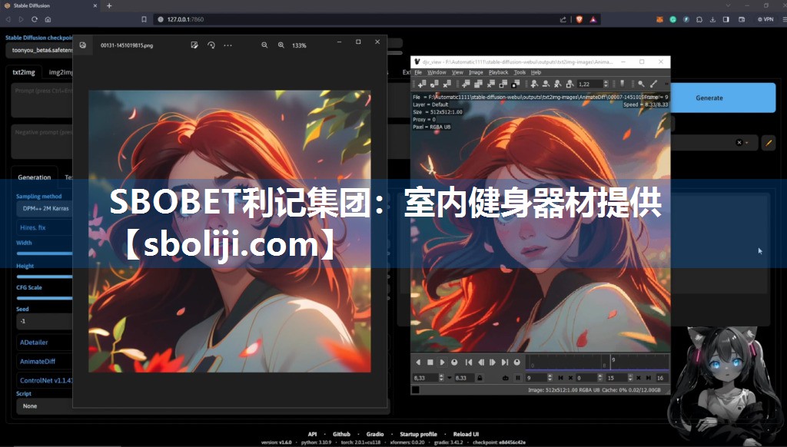Click the rotate icon in photo viewer

(x=211, y=45)
